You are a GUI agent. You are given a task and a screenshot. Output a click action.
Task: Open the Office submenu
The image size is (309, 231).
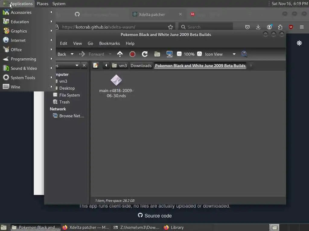[28, 50]
